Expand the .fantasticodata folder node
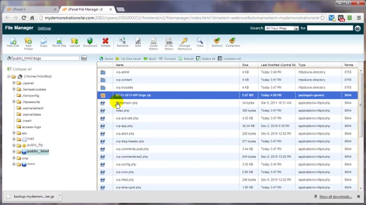 point(14,89)
